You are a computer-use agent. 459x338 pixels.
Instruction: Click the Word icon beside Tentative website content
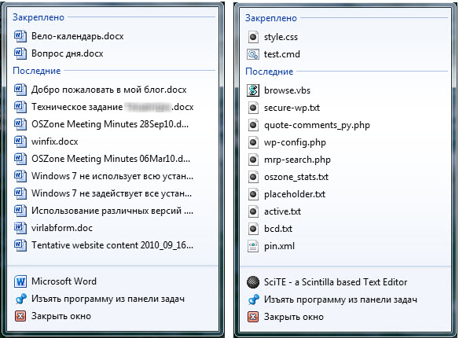[x=20, y=245]
